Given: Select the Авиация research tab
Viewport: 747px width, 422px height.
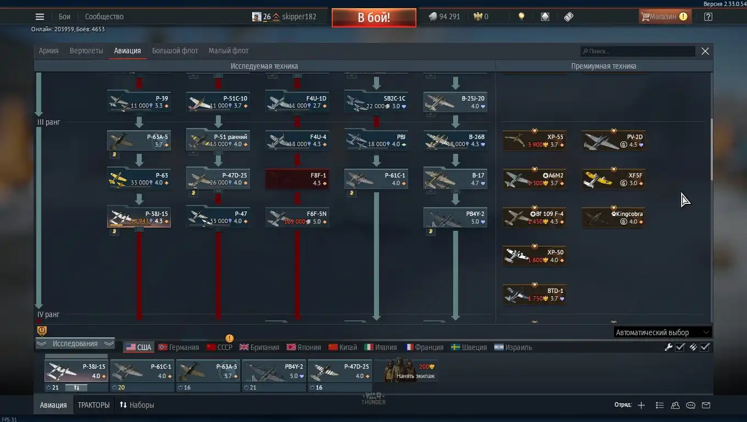Looking at the screenshot, I should (127, 51).
